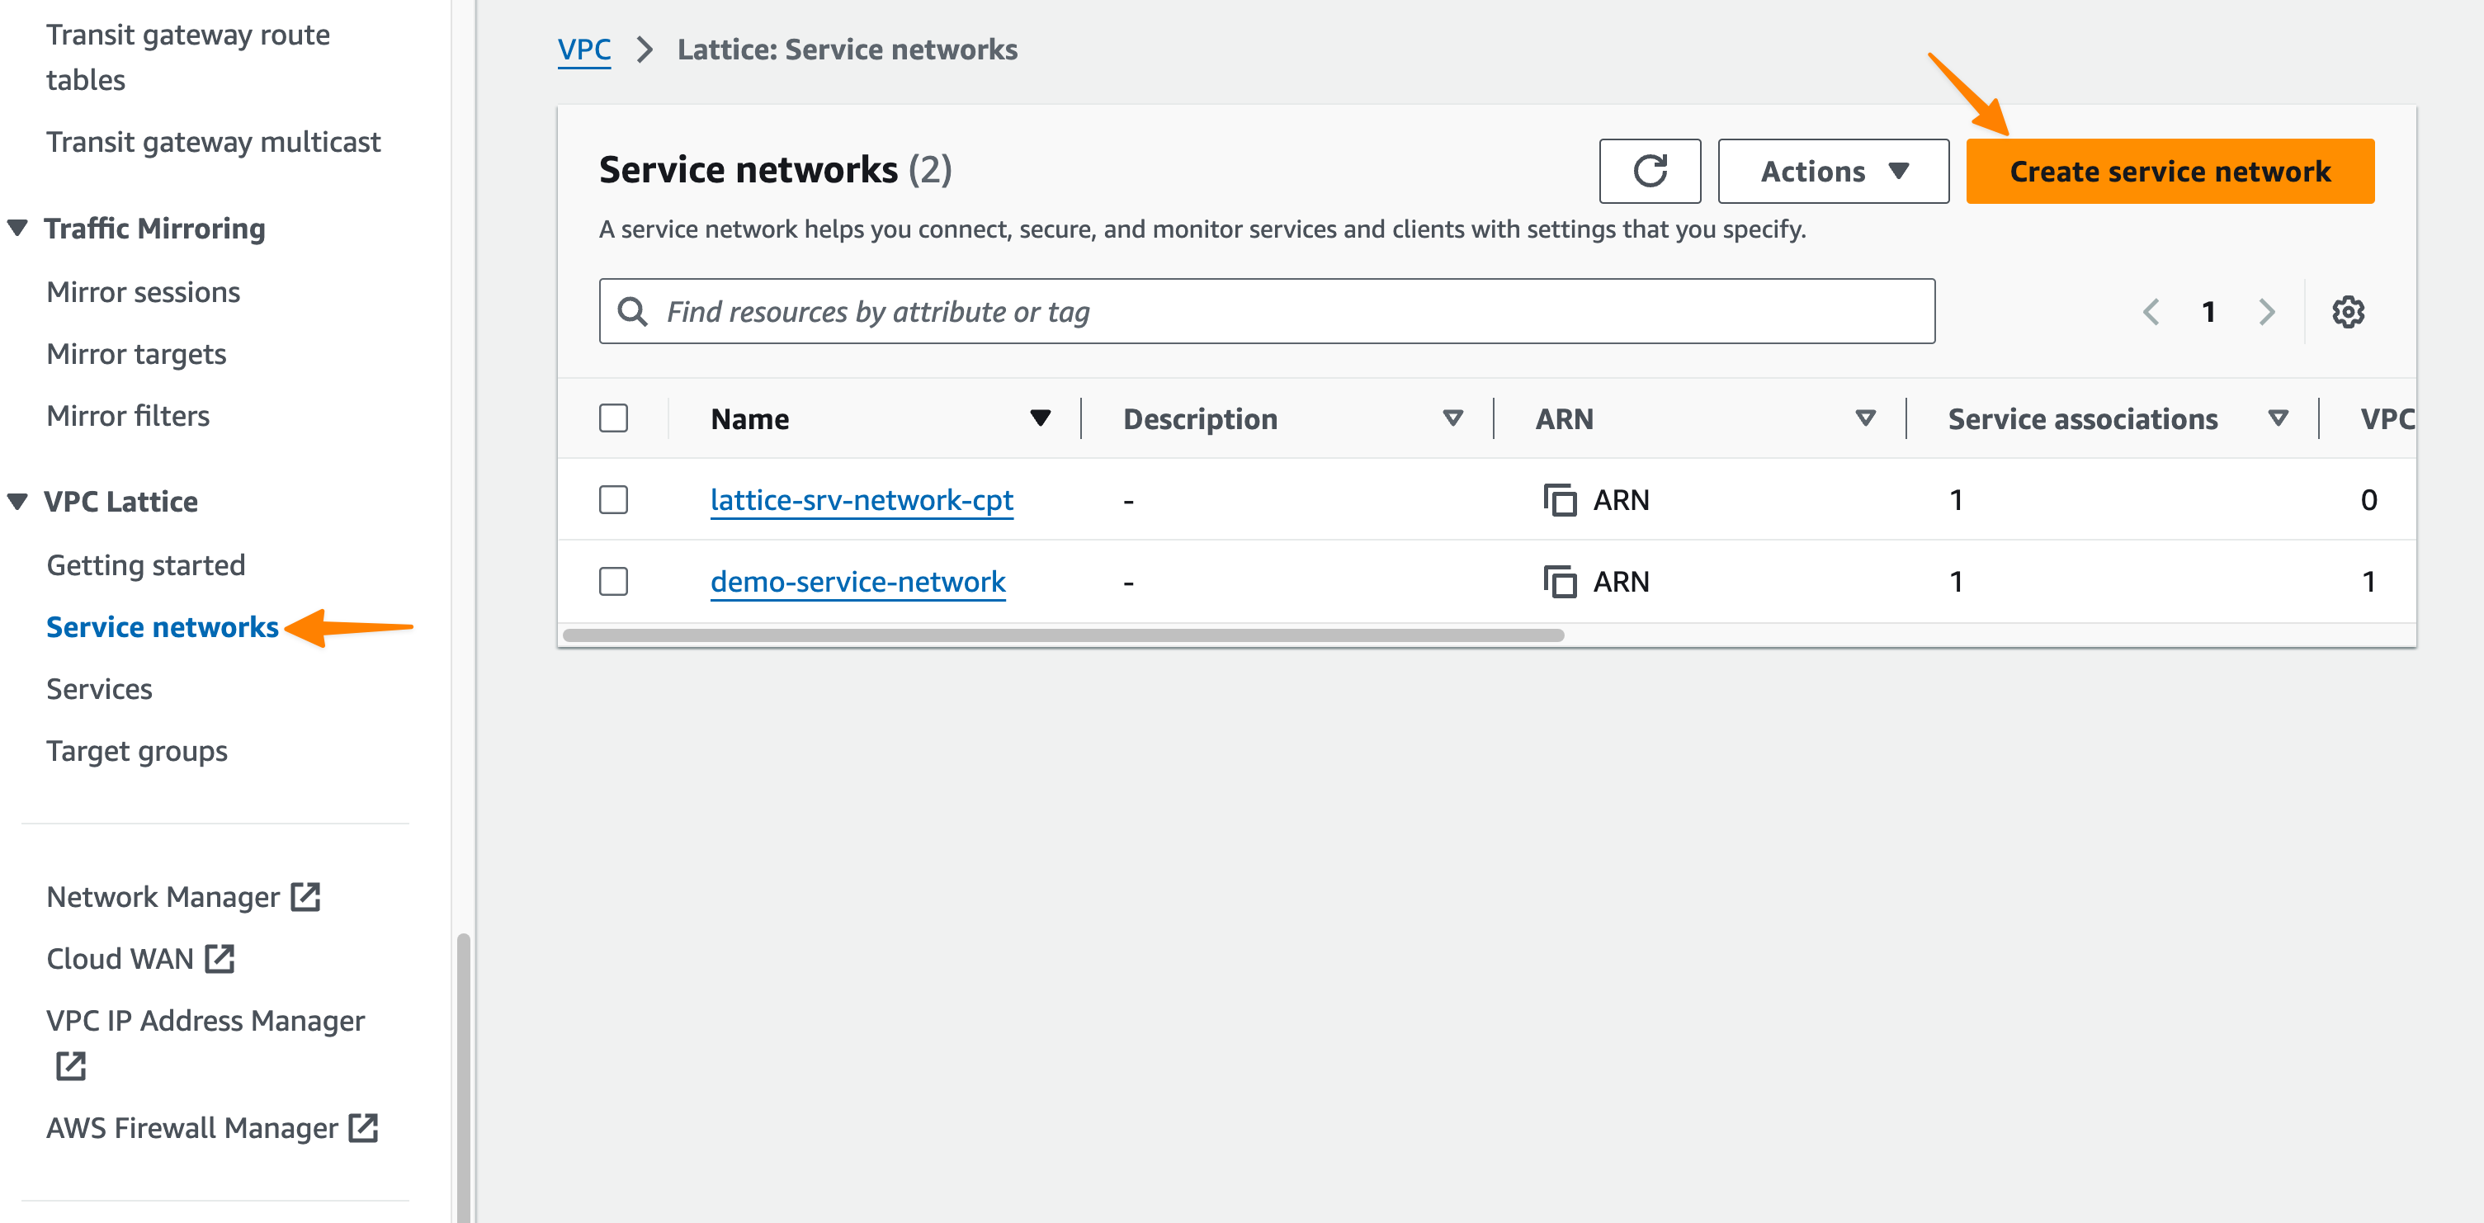Collapse the Traffic Mirroring section
Screen dimensions: 2484x1223
tap(17, 228)
